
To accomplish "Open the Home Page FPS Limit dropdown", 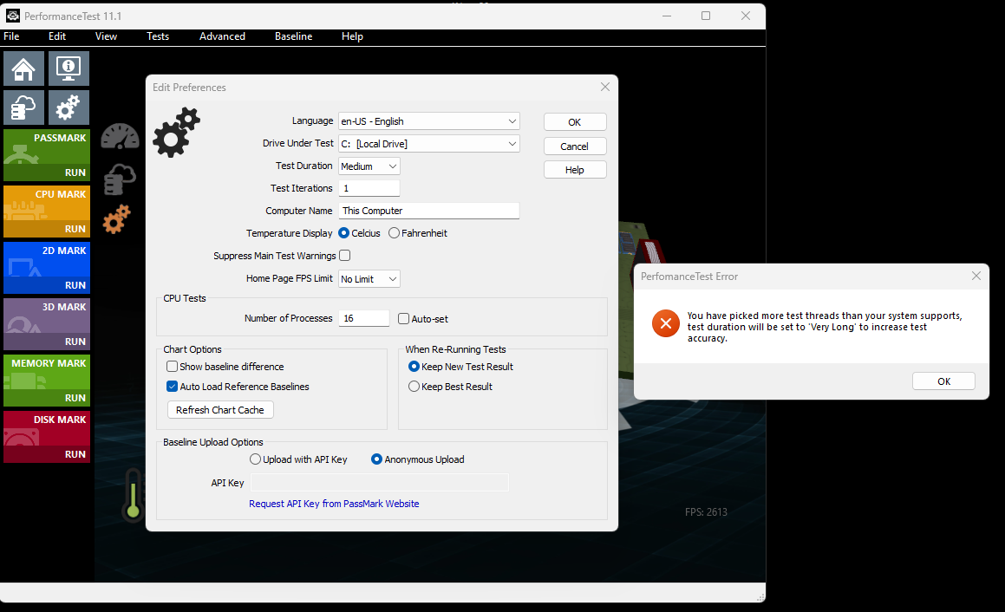I will tap(369, 279).
